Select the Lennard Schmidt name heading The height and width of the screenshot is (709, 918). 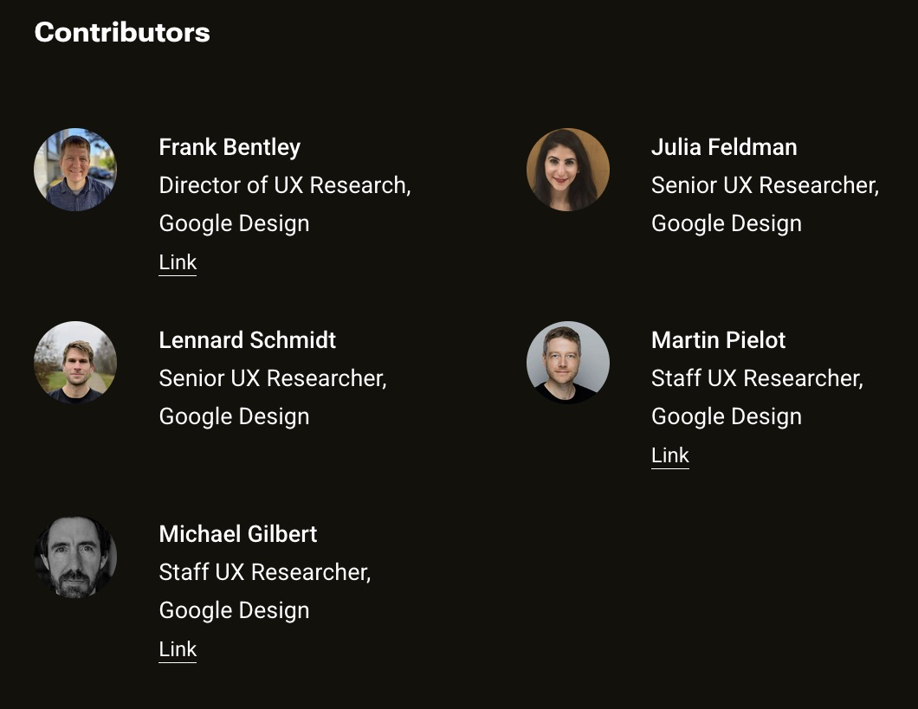tap(247, 340)
